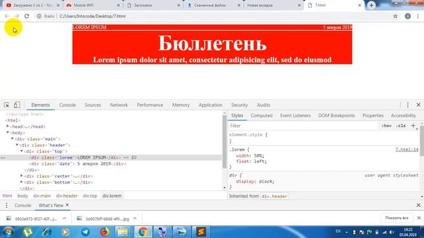The width and height of the screenshot is (424, 238).
Task: Close the bottom drawer panel
Action: pos(418,206)
